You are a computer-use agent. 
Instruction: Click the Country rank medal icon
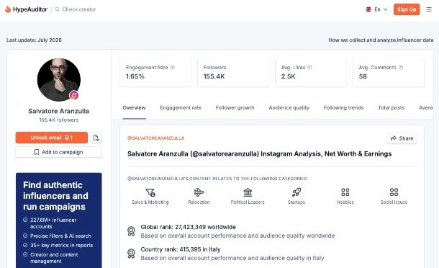(131, 254)
